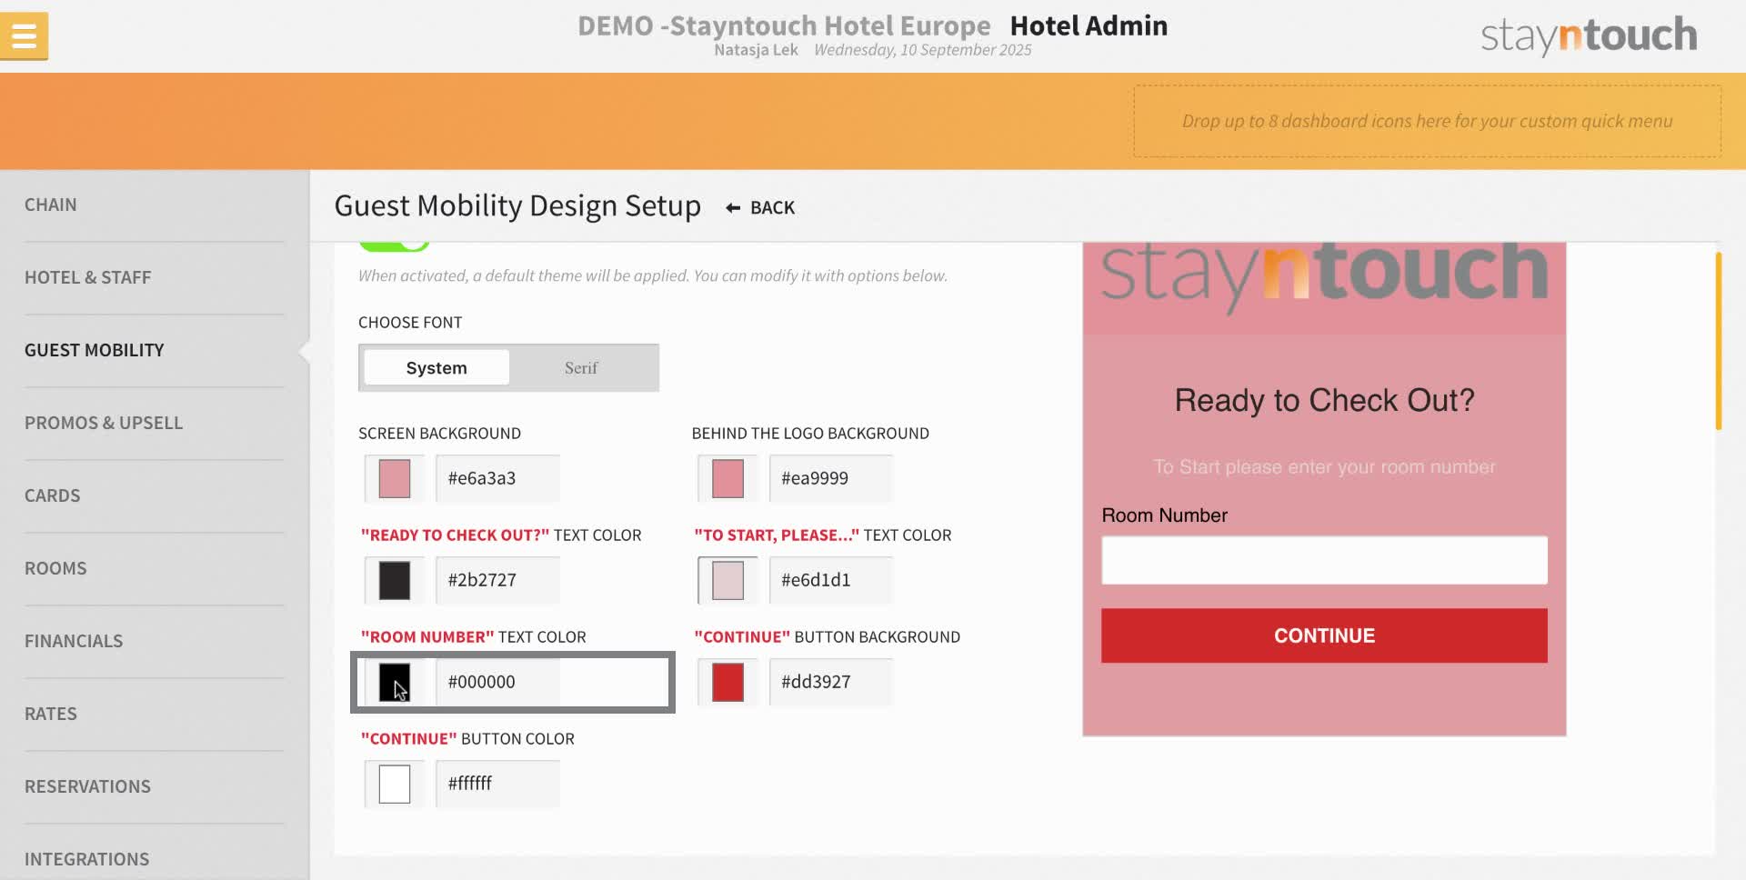Open the hamburger main menu
The height and width of the screenshot is (880, 1746).
point(24,36)
